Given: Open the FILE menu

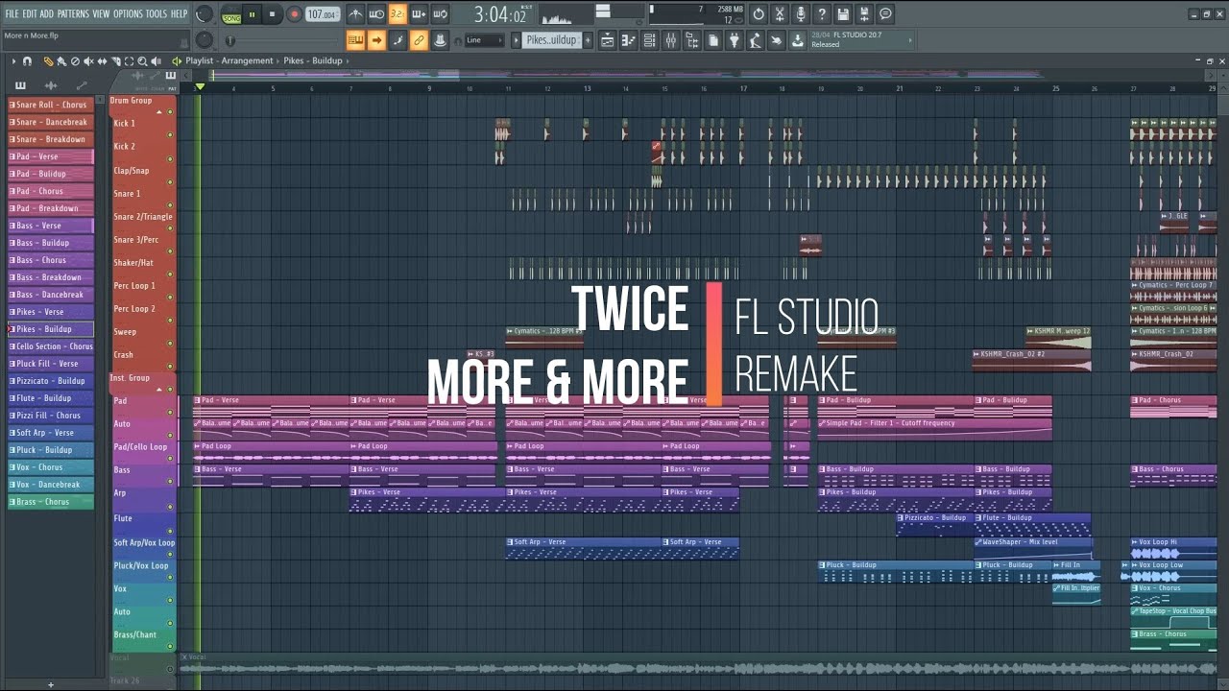Looking at the screenshot, I should coord(12,13).
